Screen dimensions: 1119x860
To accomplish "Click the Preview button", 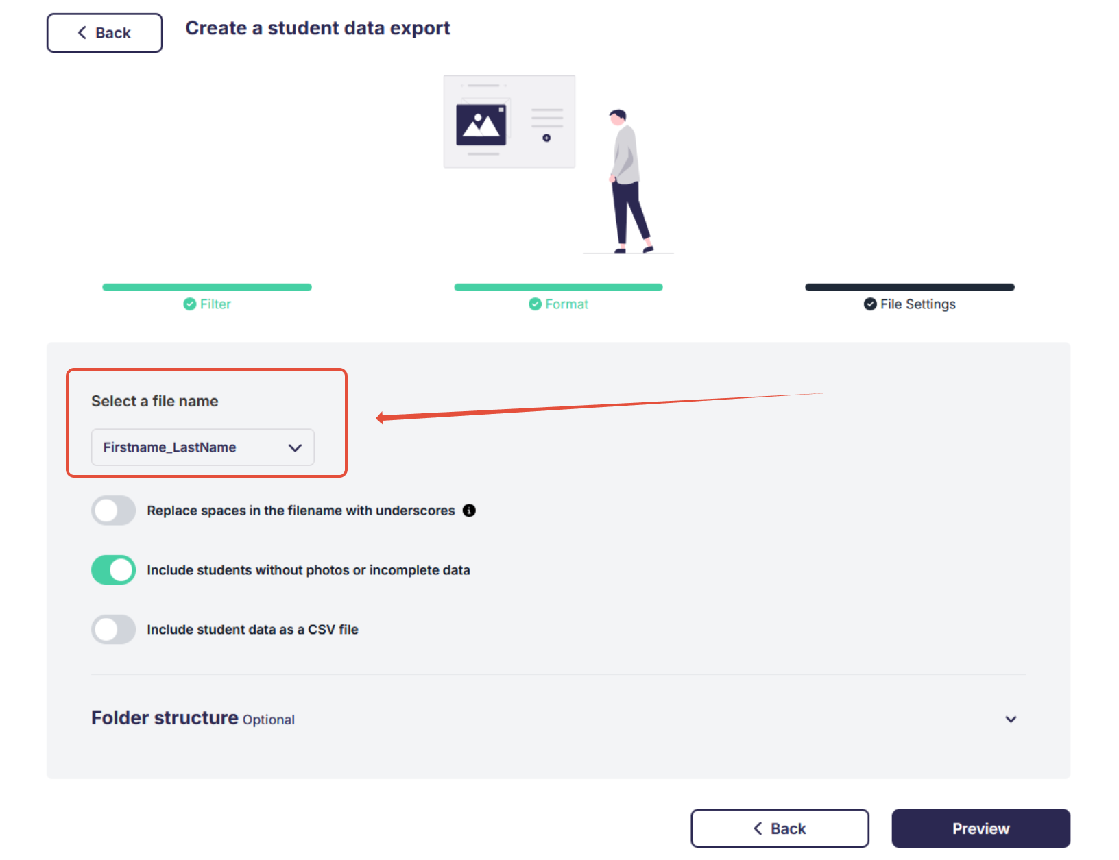I will click(980, 828).
